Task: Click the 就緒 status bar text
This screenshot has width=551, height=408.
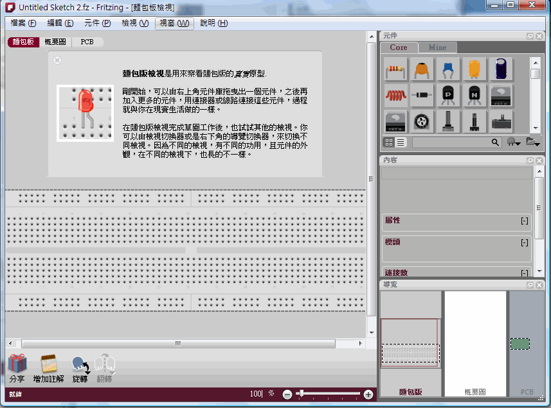Action: tap(15, 395)
